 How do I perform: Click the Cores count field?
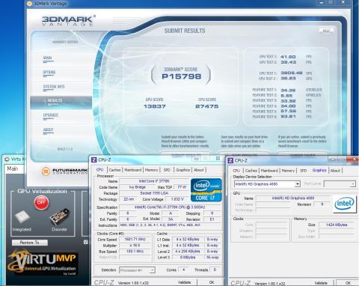[184, 270]
